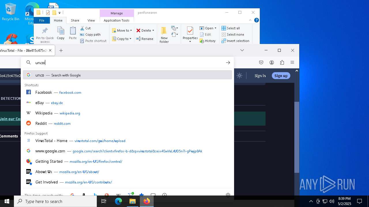Click the Pin to Quick access icon
The height and width of the screenshot is (207, 369).
click(45, 31)
